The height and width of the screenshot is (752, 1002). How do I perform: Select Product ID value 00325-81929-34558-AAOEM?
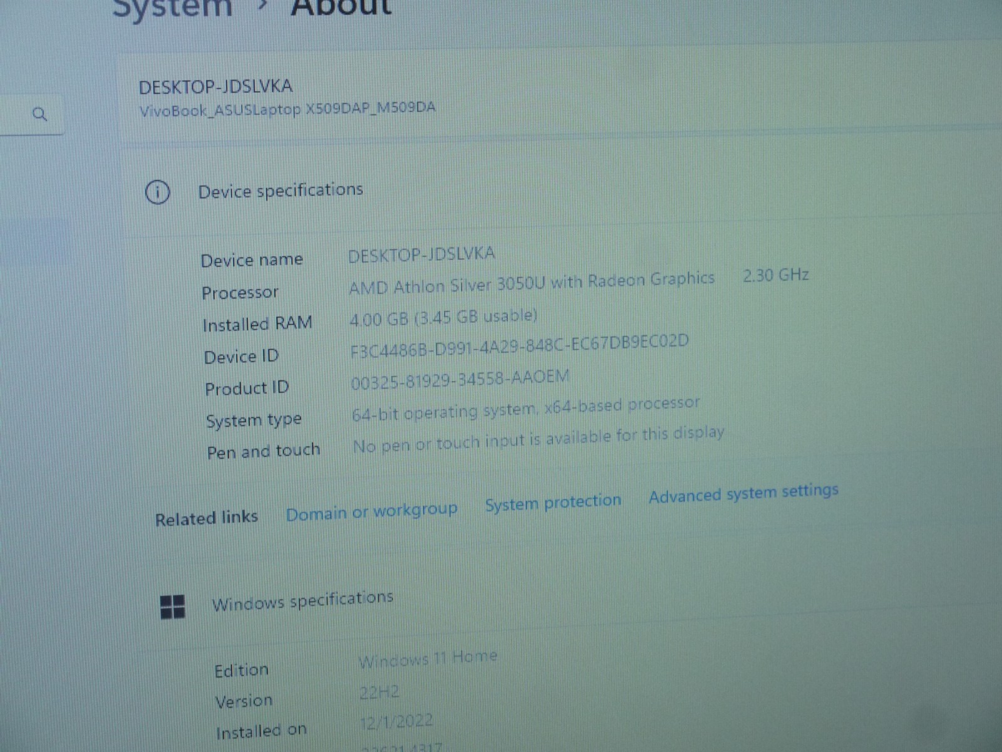point(460,379)
